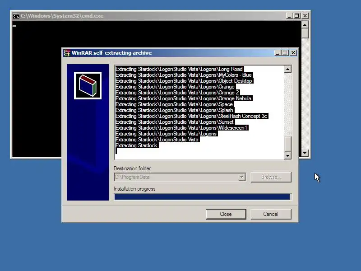Click cmd.exe window scroll up arrow
The image size is (361, 271).
305,25
